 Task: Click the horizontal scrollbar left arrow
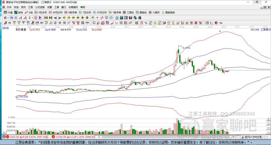pyautogui.click(x=99, y=137)
